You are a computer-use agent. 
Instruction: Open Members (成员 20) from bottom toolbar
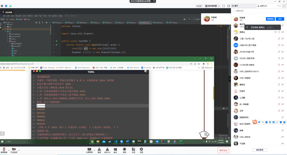tap(107, 150)
